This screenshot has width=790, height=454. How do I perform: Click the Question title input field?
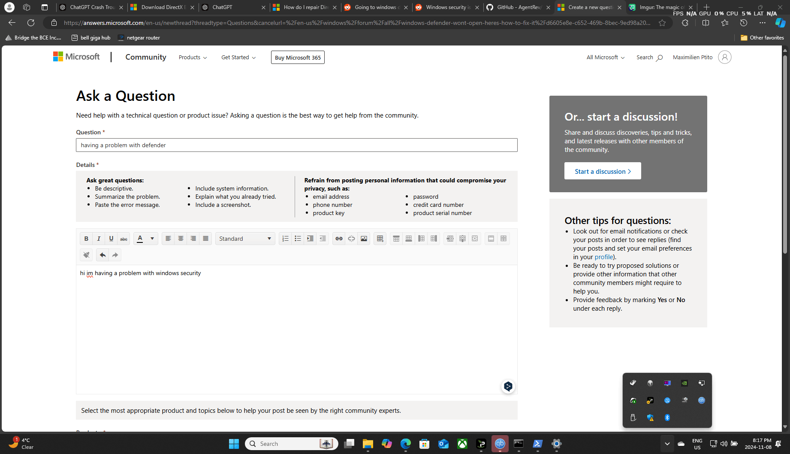pyautogui.click(x=297, y=145)
